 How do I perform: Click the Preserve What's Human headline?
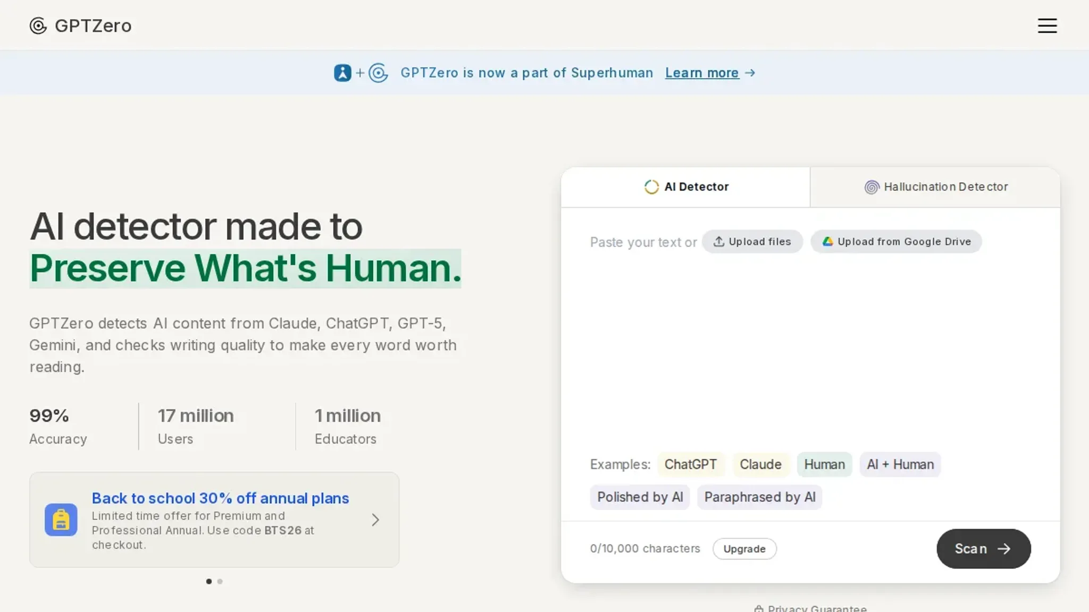(x=245, y=268)
